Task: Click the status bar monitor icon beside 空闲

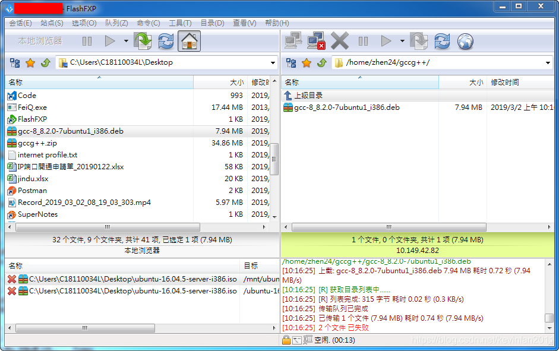Action: 307,340
